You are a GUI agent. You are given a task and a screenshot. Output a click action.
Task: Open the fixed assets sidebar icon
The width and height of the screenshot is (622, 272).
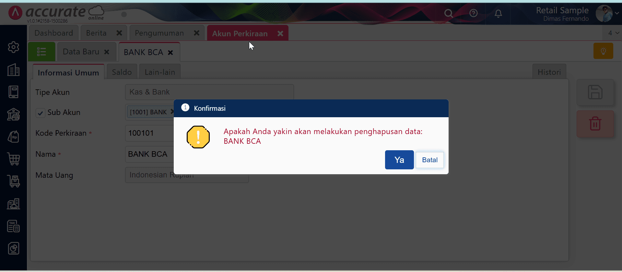[14, 204]
